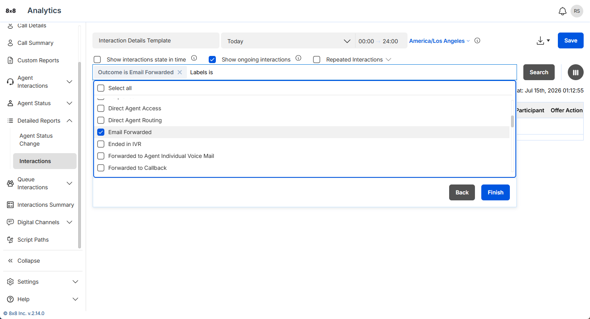This screenshot has height=319, width=590.
Task: Expand the Repeated Interactions chevron
Action: tap(388, 60)
